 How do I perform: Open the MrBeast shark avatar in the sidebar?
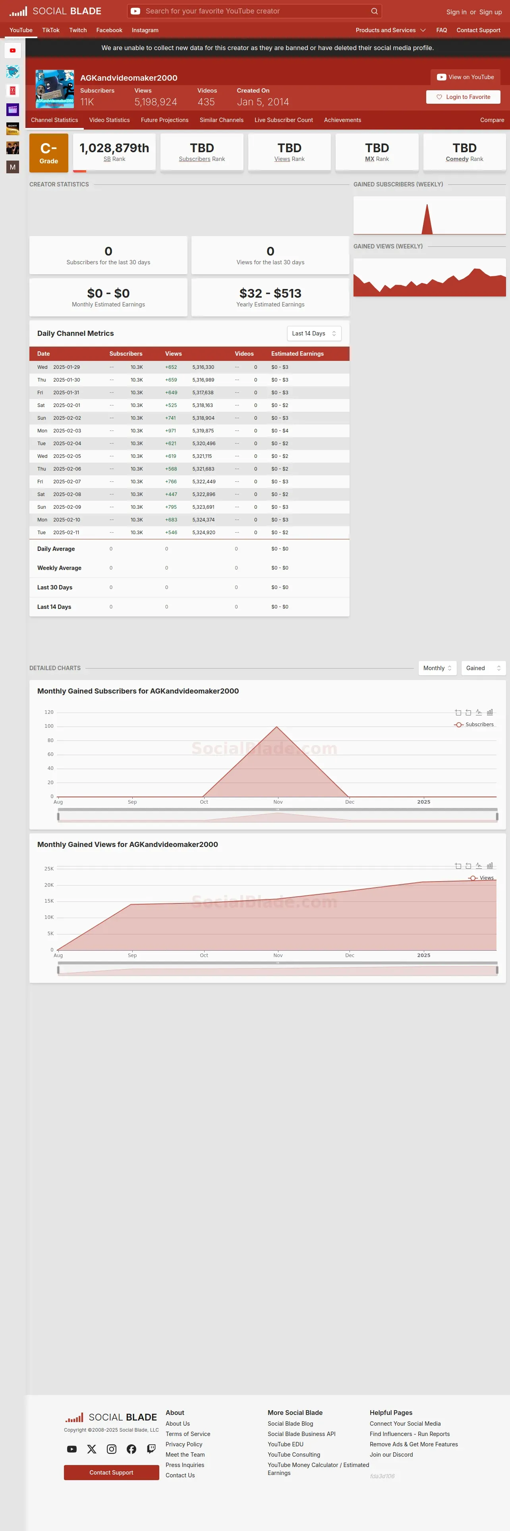(12, 72)
